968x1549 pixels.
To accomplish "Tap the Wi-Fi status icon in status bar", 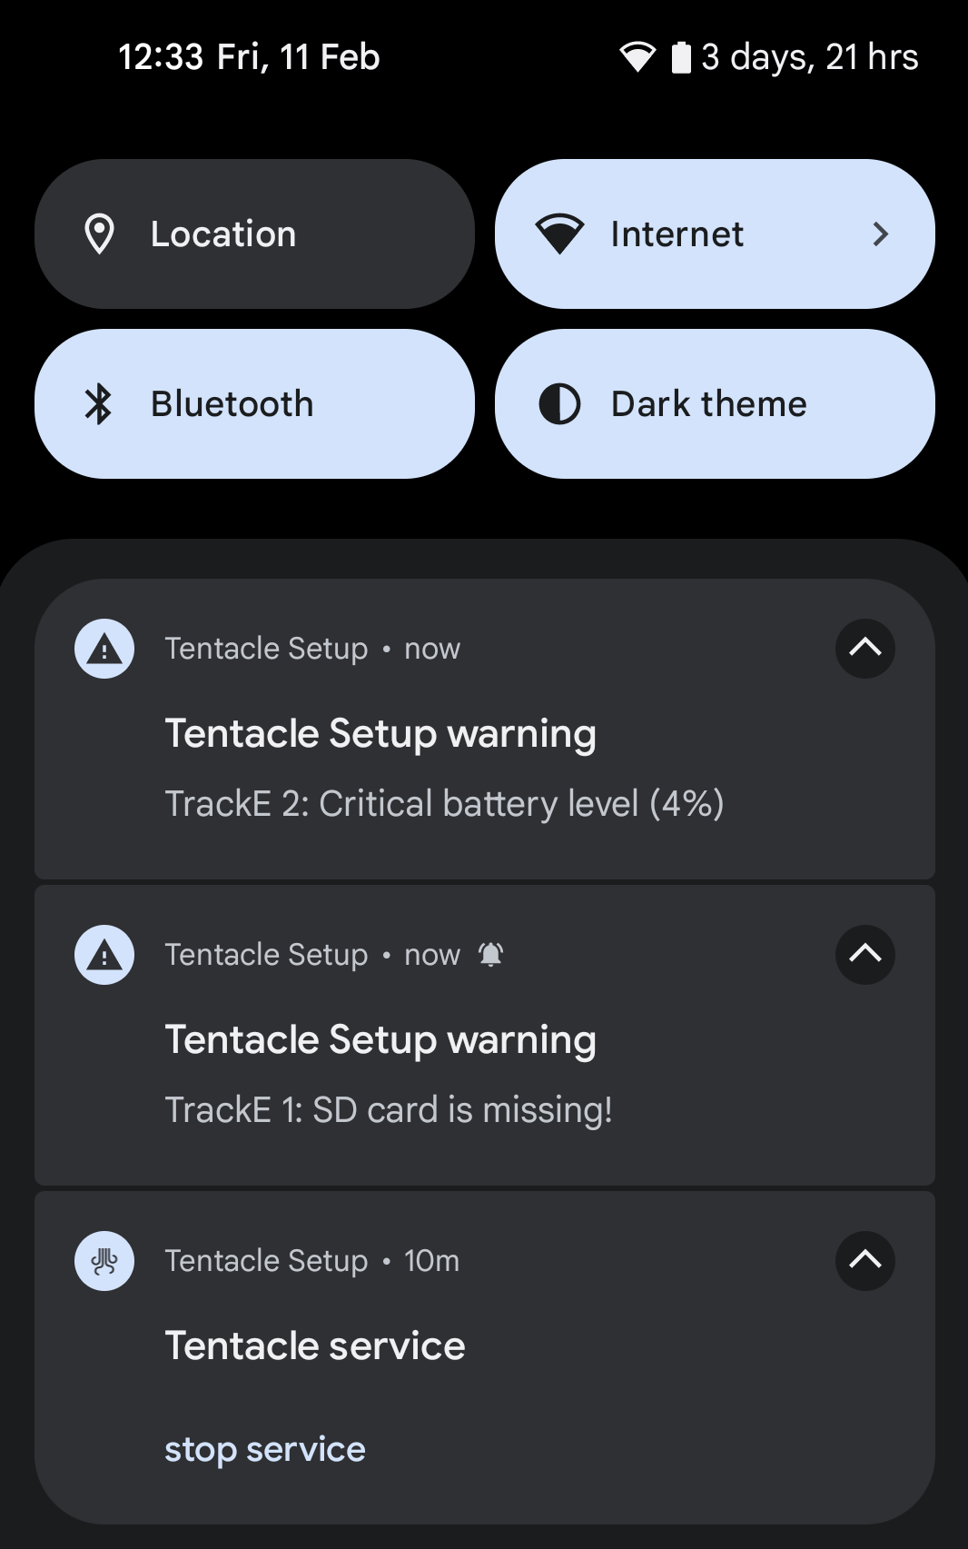I will pyautogui.click(x=637, y=57).
